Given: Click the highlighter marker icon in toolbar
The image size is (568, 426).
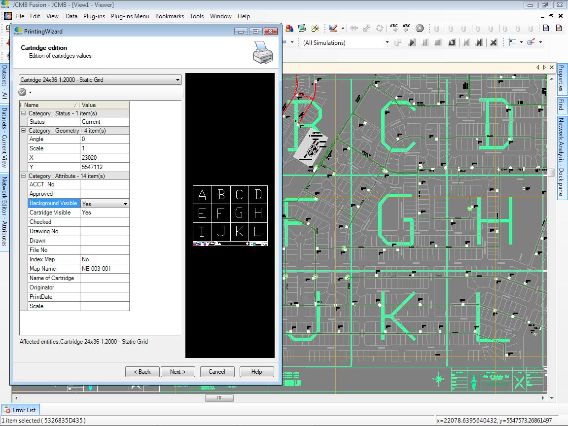Looking at the screenshot, I should click(315, 28).
